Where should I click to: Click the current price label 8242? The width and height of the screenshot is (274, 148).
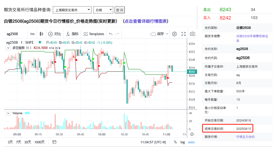(x=192, y=72)
